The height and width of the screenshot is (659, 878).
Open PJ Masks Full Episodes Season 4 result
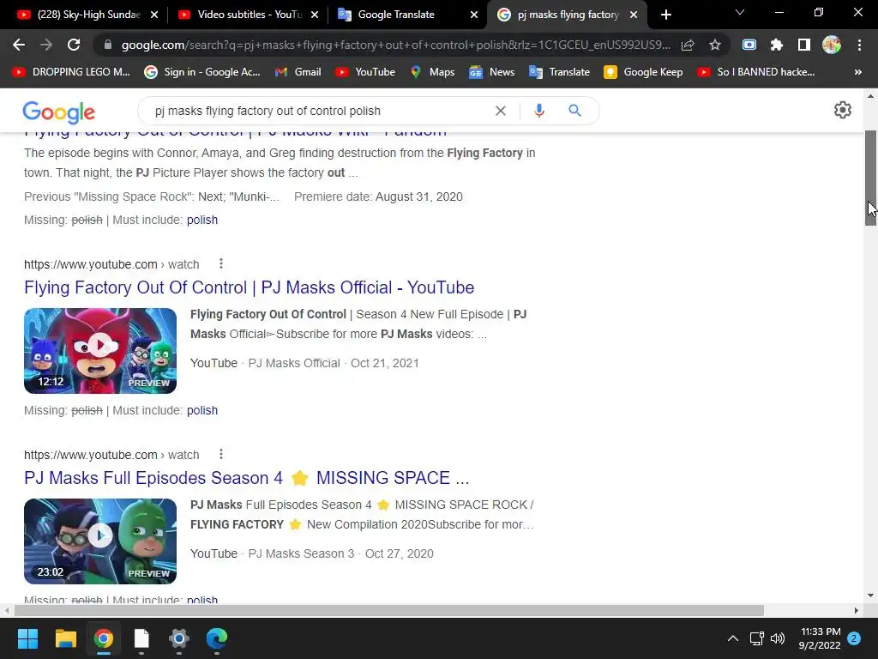[x=246, y=478]
